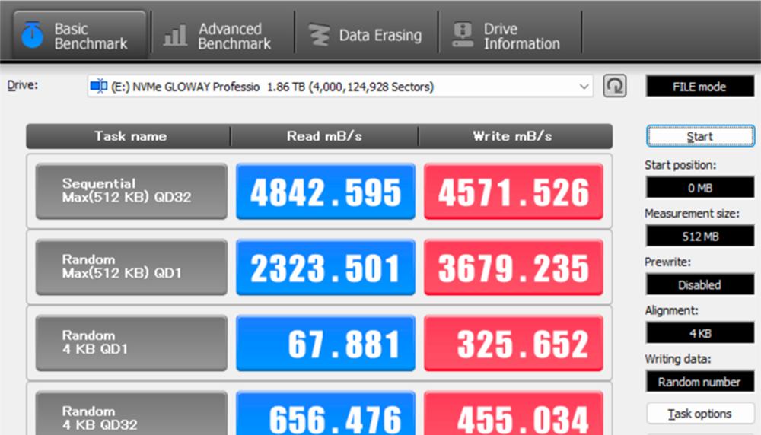Click the Drive Information disk icon

click(462, 36)
